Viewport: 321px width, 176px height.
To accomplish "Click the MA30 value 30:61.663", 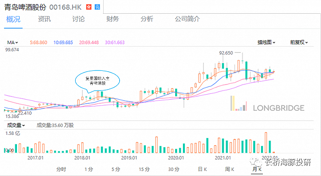I will 115,43.
